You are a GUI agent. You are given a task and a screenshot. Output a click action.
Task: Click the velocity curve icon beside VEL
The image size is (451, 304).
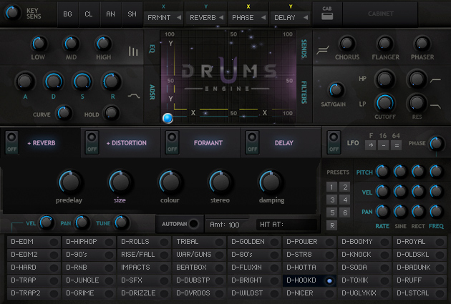tap(16, 225)
